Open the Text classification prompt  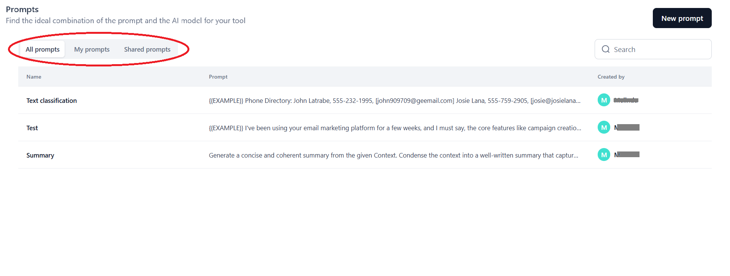coord(52,101)
